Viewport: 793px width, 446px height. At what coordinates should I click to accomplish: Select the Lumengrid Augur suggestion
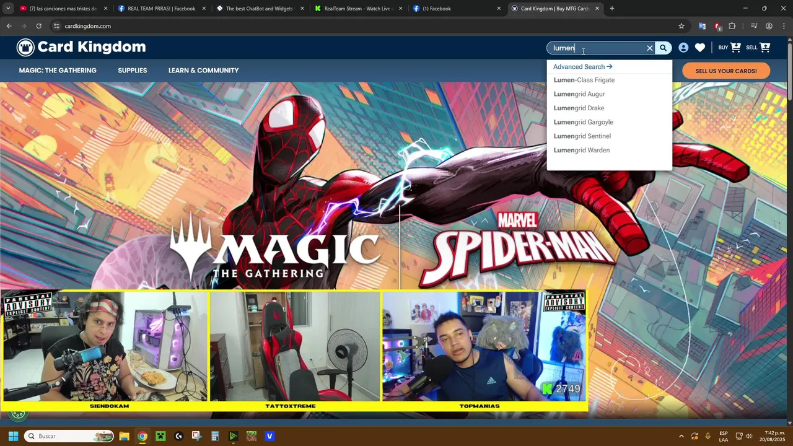(x=579, y=94)
